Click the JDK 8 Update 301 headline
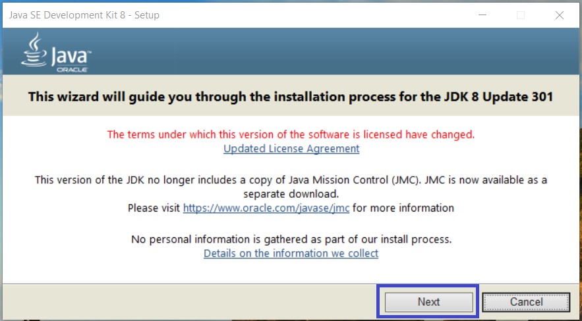This screenshot has width=582, height=321. (291, 97)
